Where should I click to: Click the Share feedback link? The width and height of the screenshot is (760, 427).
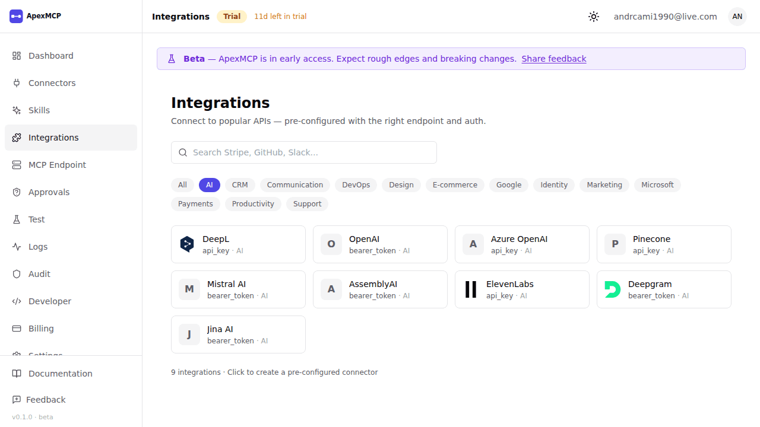point(554,59)
